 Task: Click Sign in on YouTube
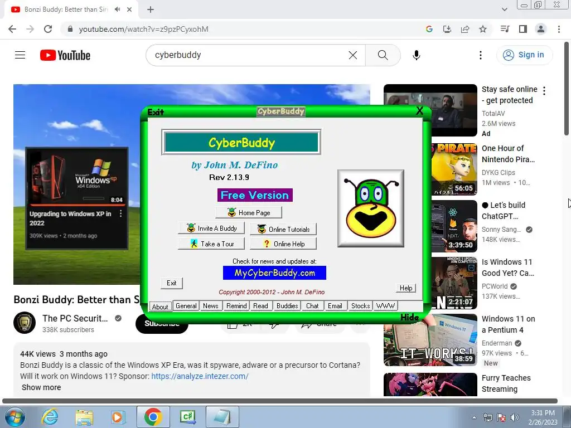tap(524, 55)
